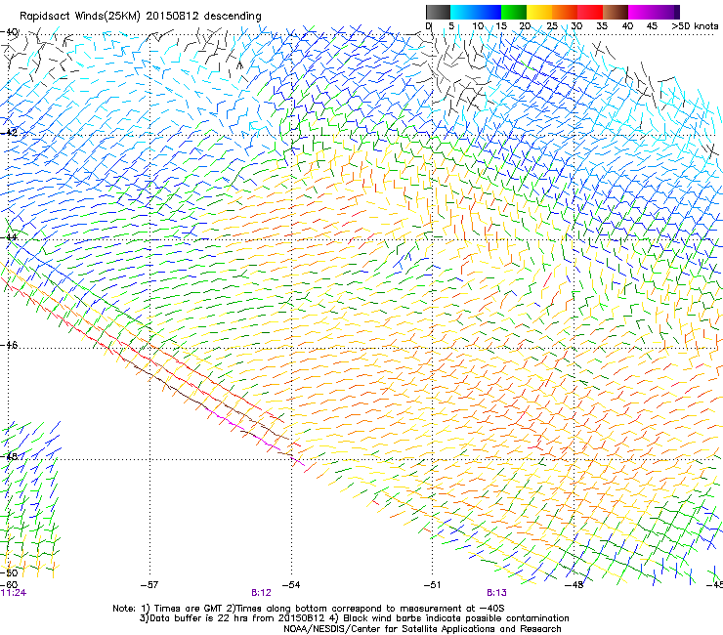Screen dimensions: 723x635
Task: Click the '10' label under the color legend
Action: tap(478, 26)
